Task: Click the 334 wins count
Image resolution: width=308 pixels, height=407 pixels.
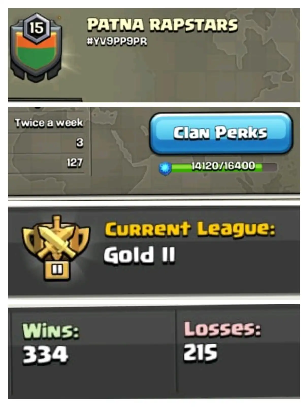Action: 45,355
